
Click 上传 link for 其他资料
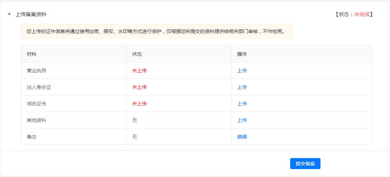[242, 120]
